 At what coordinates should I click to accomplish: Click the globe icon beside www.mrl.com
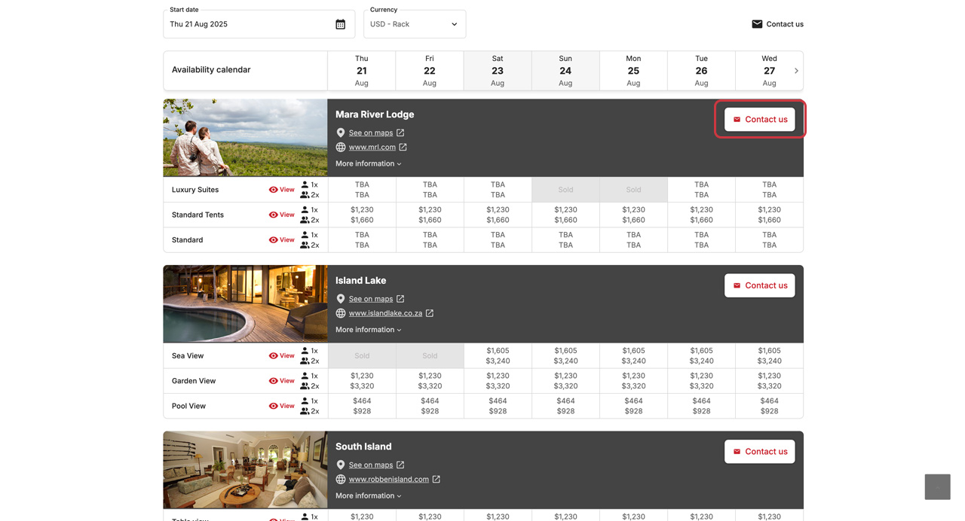coord(341,148)
